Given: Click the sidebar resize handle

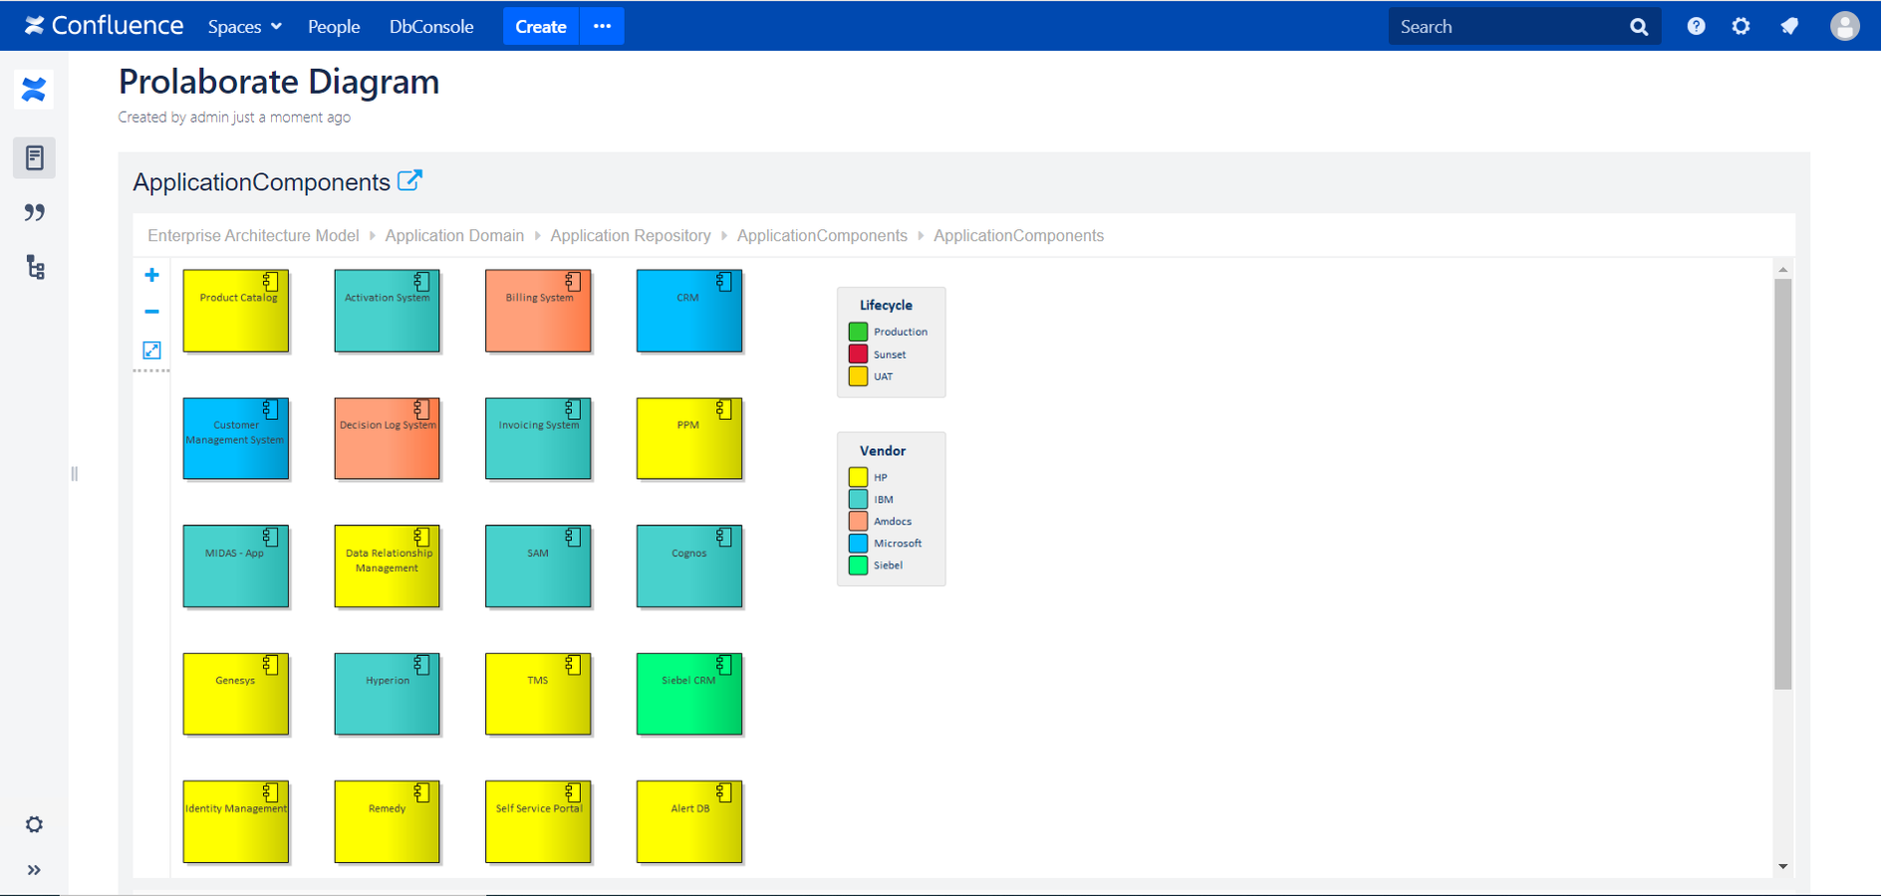Looking at the screenshot, I should tap(74, 474).
